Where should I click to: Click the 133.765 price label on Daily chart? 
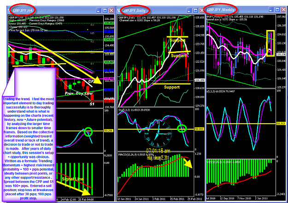pos(200,44)
